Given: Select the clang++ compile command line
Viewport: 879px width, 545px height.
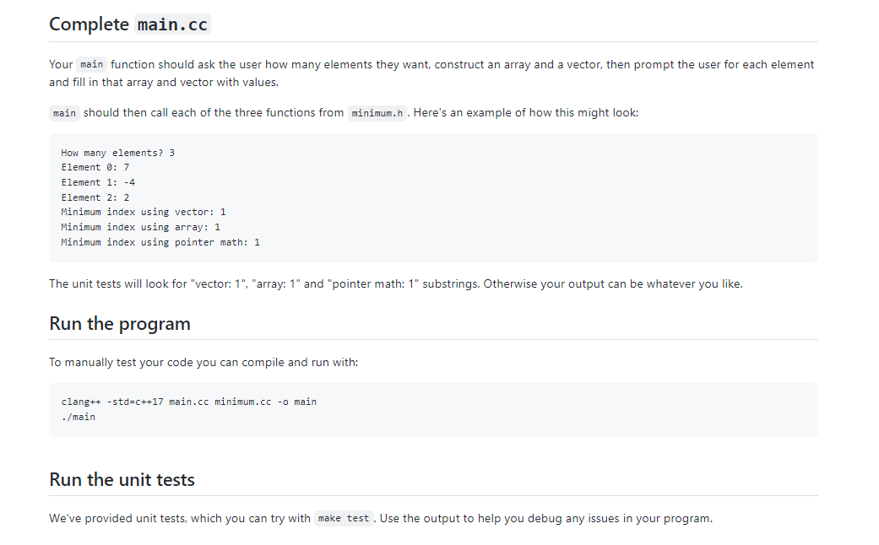Looking at the screenshot, I should pyautogui.click(x=188, y=402).
